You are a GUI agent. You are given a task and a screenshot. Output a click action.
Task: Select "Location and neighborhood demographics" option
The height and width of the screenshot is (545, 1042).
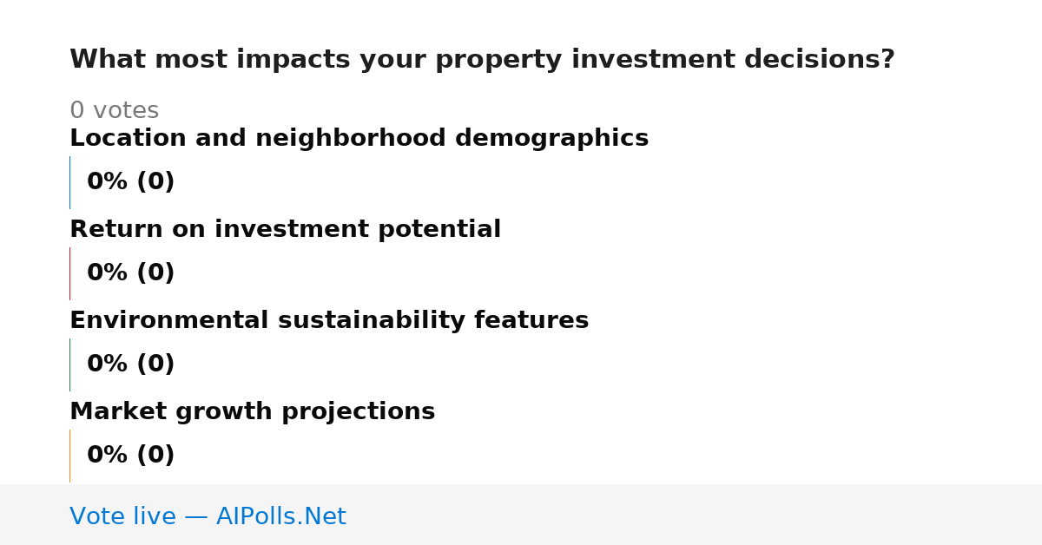359,139
